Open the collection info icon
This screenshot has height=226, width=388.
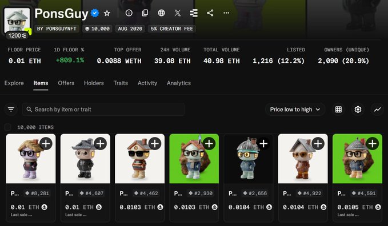[129, 13]
